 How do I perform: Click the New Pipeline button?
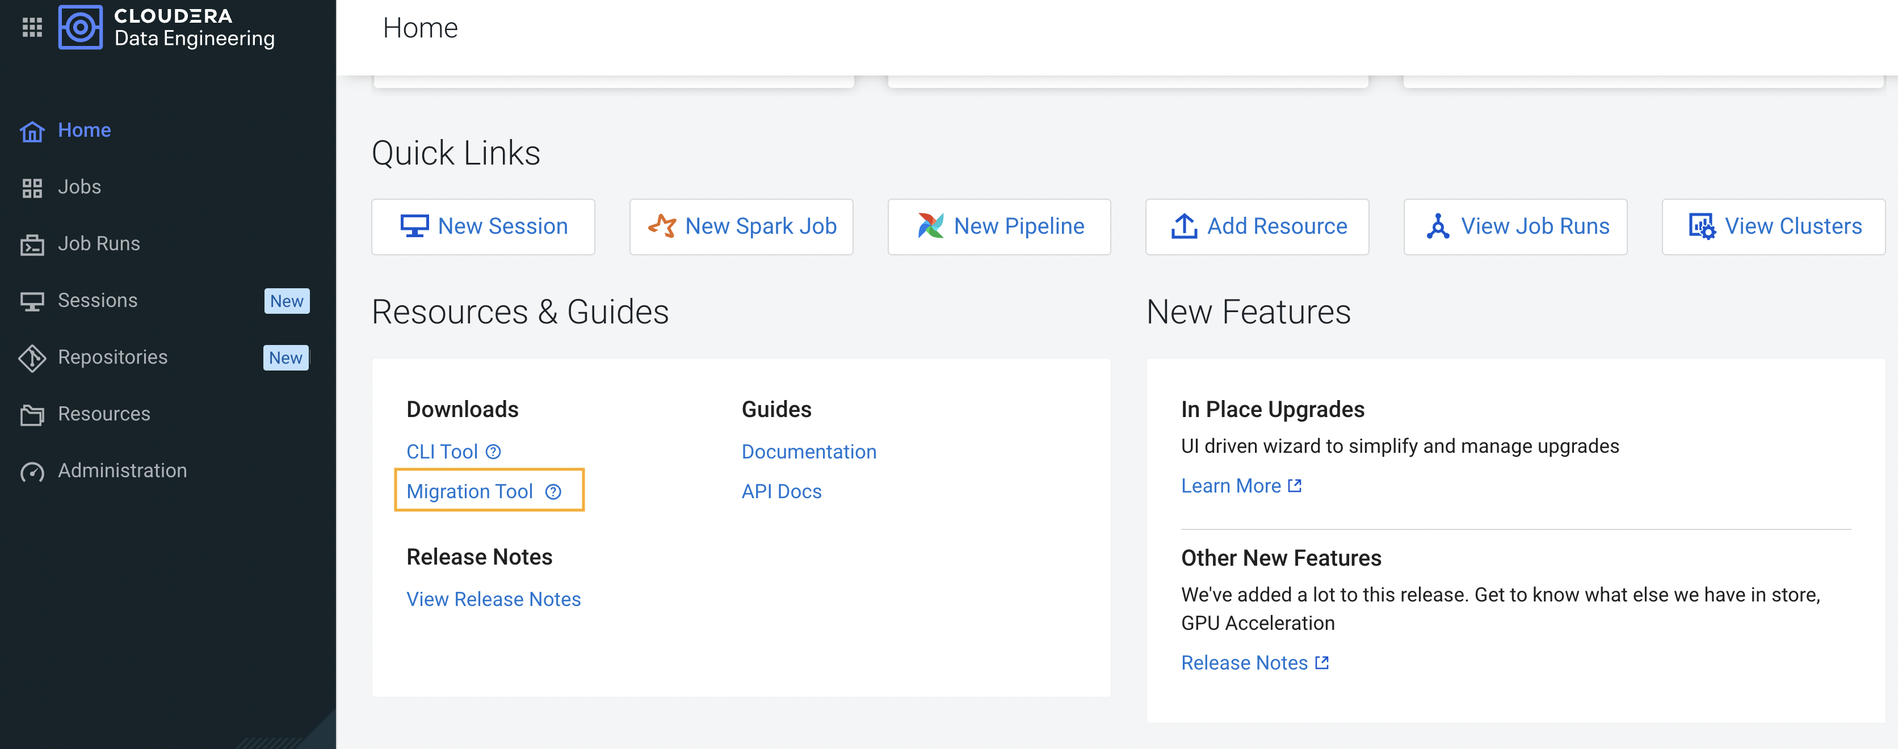coord(999,226)
